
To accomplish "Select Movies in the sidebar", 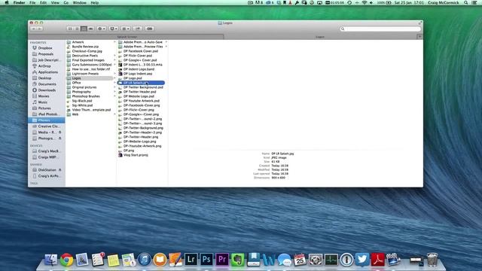I will (44, 96).
